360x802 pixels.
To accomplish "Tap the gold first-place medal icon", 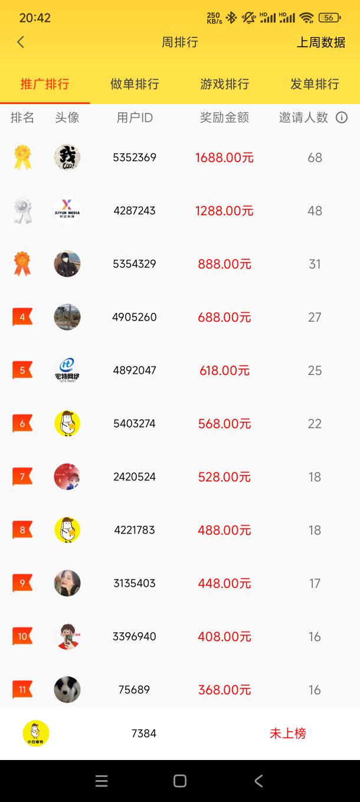I will pos(22,157).
